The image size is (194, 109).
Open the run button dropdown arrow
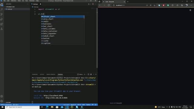pos(90,4)
